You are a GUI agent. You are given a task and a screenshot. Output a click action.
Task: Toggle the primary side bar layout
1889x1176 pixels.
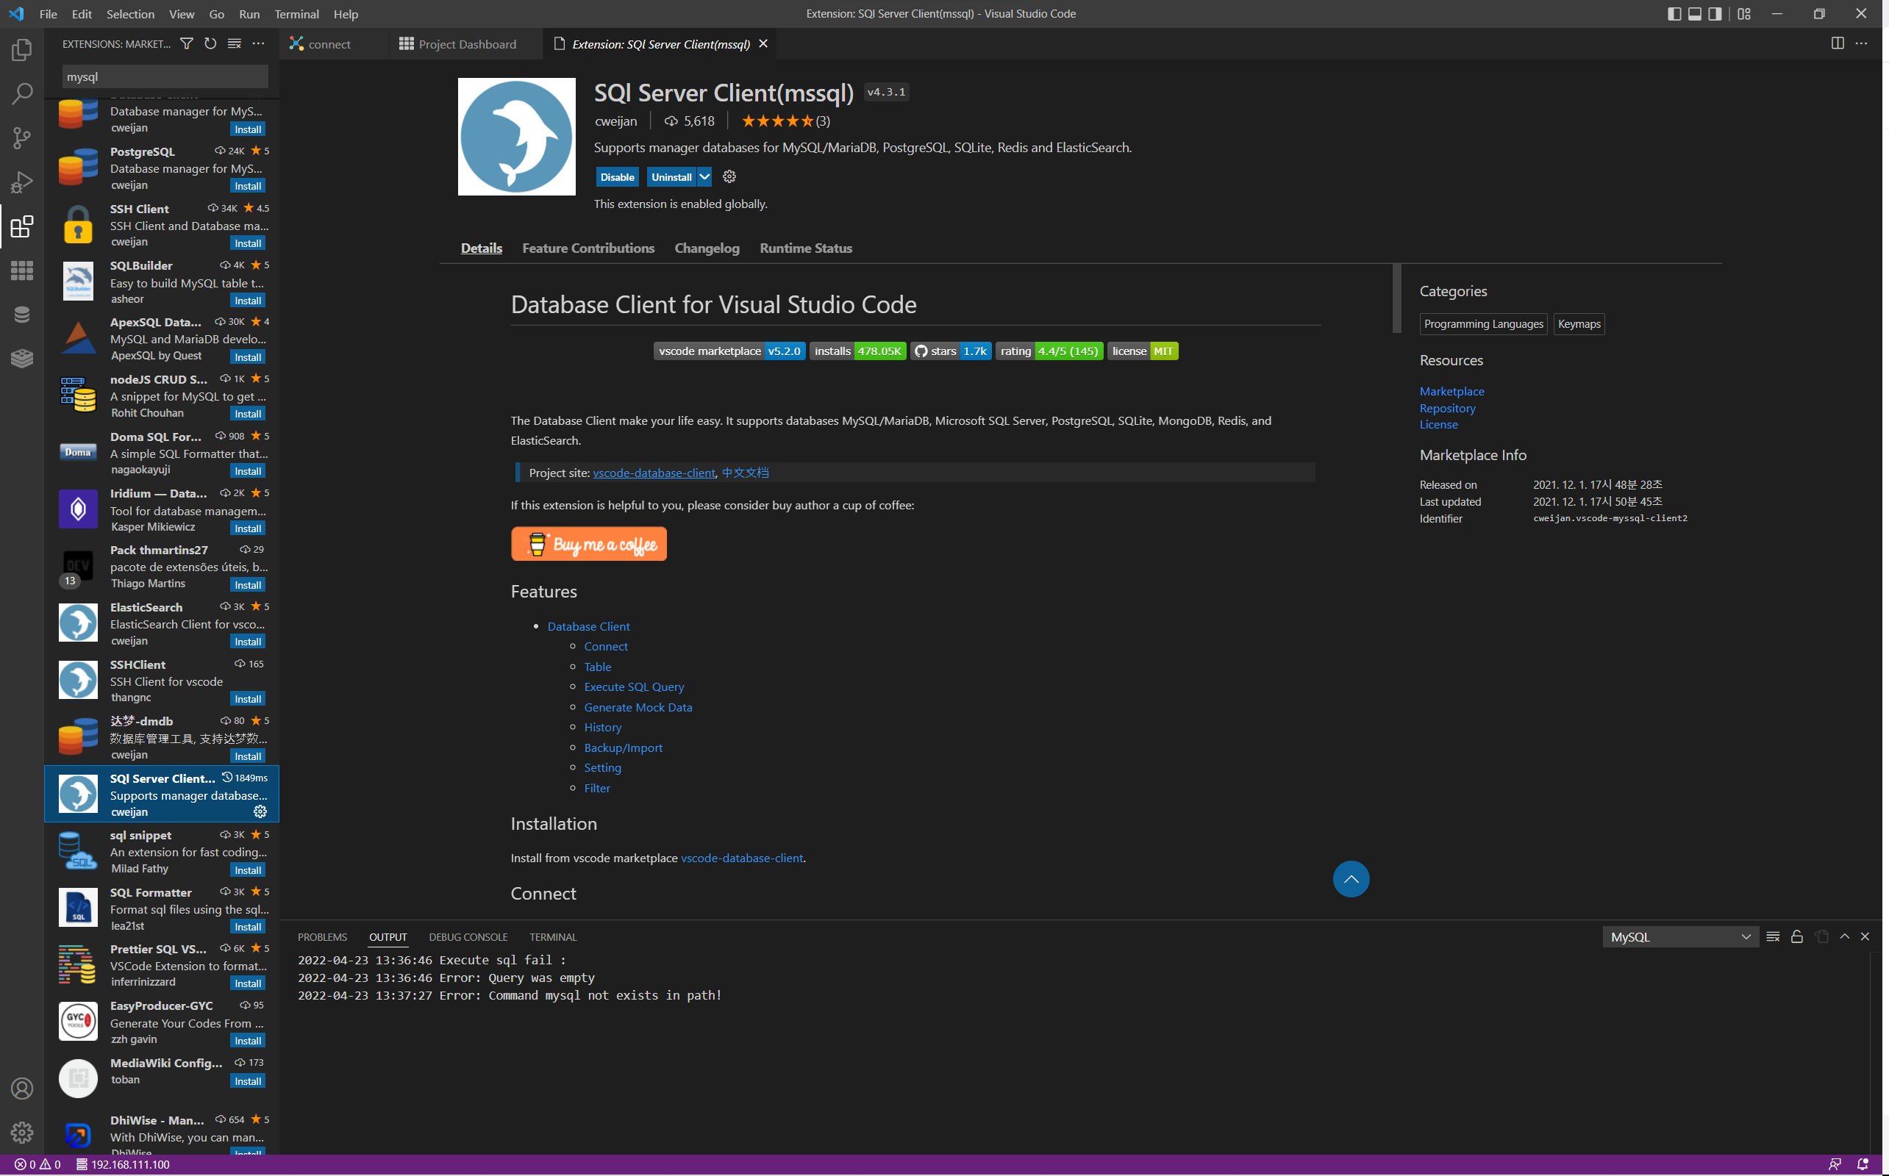click(1674, 14)
